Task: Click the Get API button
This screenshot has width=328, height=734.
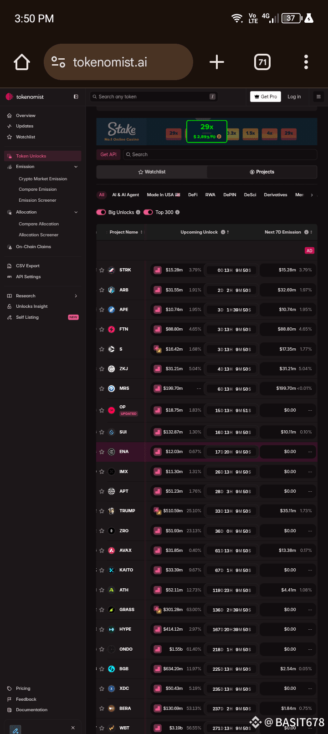Action: [108, 154]
